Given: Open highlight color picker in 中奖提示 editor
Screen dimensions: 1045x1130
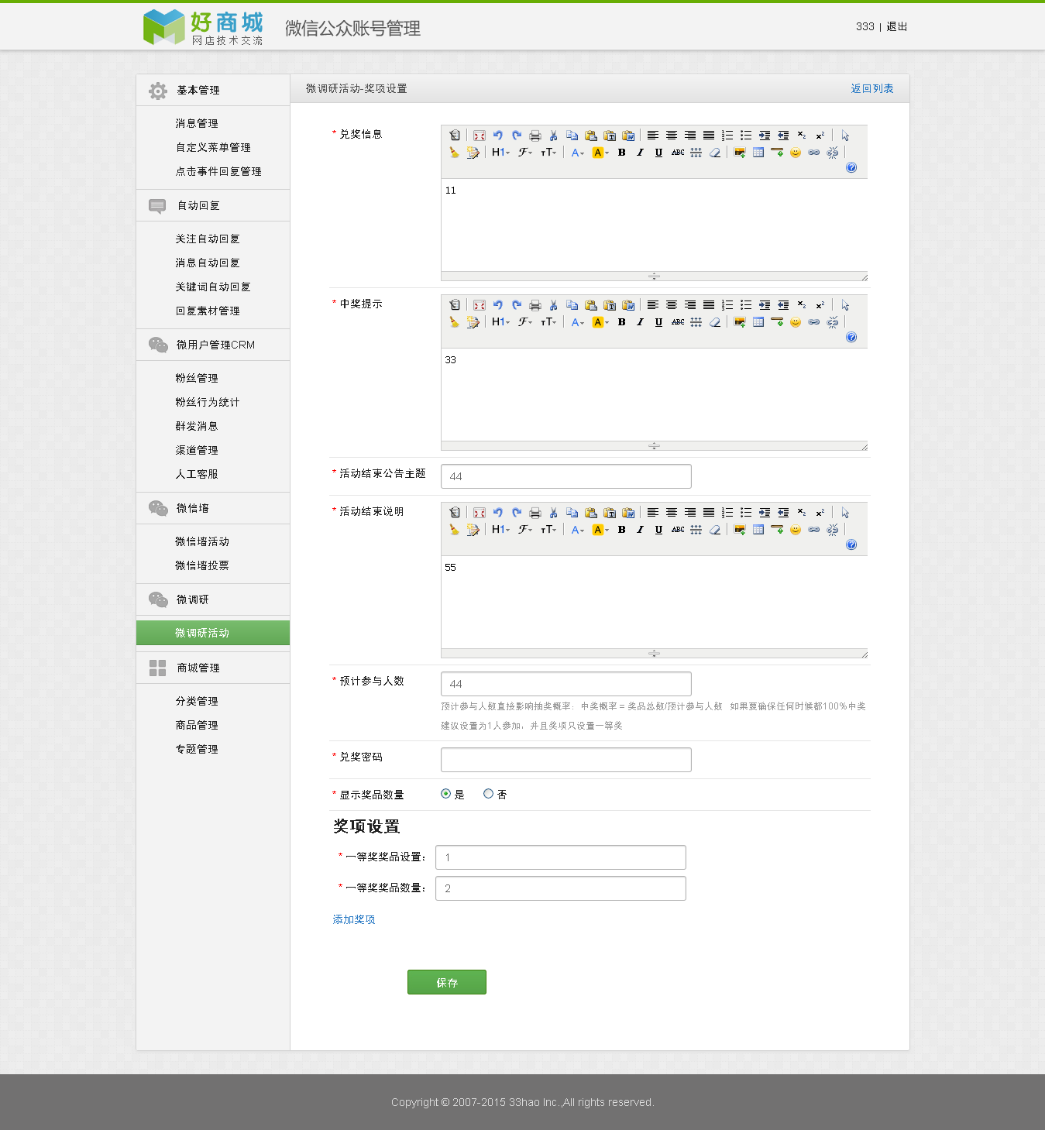Looking at the screenshot, I should 600,322.
